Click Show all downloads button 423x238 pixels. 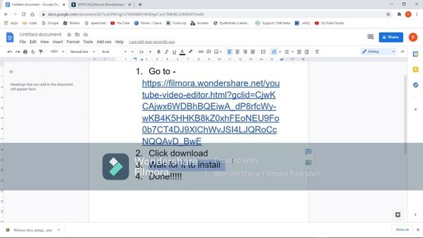403,229
